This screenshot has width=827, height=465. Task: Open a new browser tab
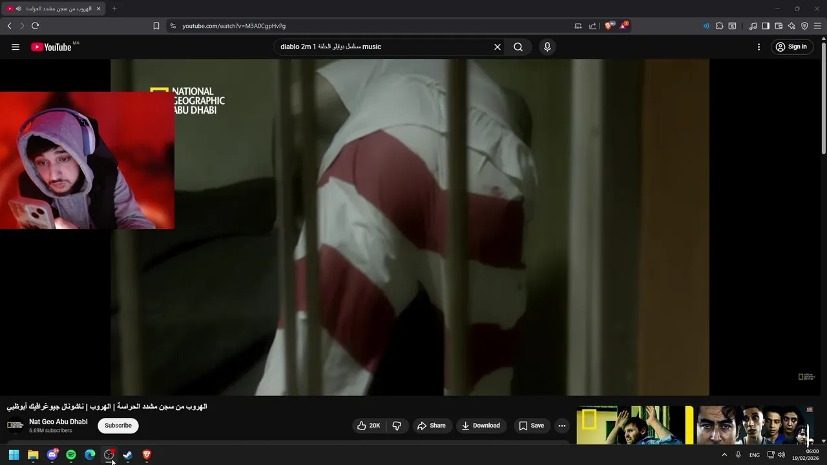[114, 8]
